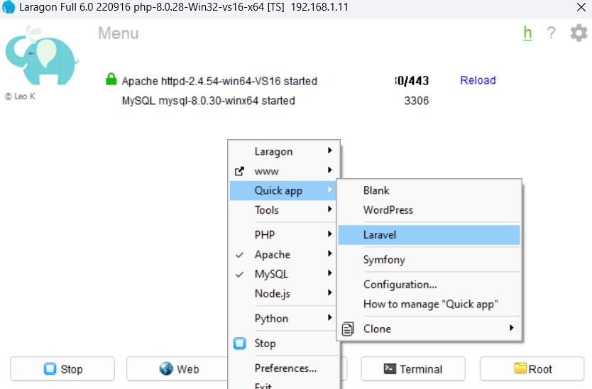This screenshot has height=389, width=592.
Task: Click the question mark help icon
Action: tap(552, 33)
